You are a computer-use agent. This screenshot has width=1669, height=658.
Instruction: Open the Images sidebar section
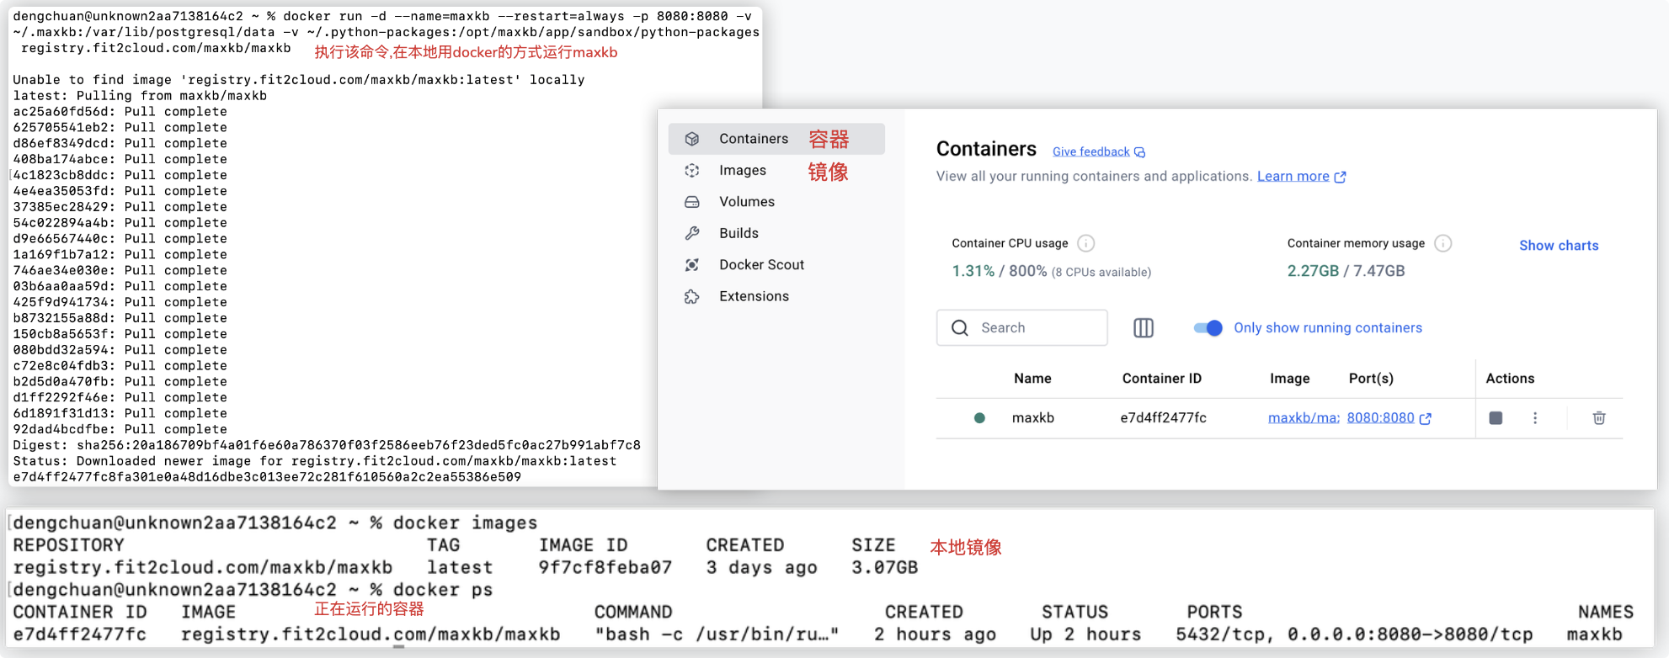742,171
